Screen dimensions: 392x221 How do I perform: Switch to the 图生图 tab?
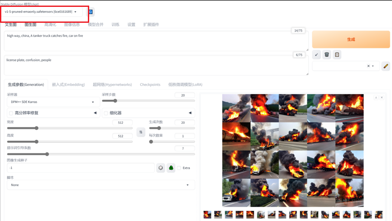click(30, 25)
